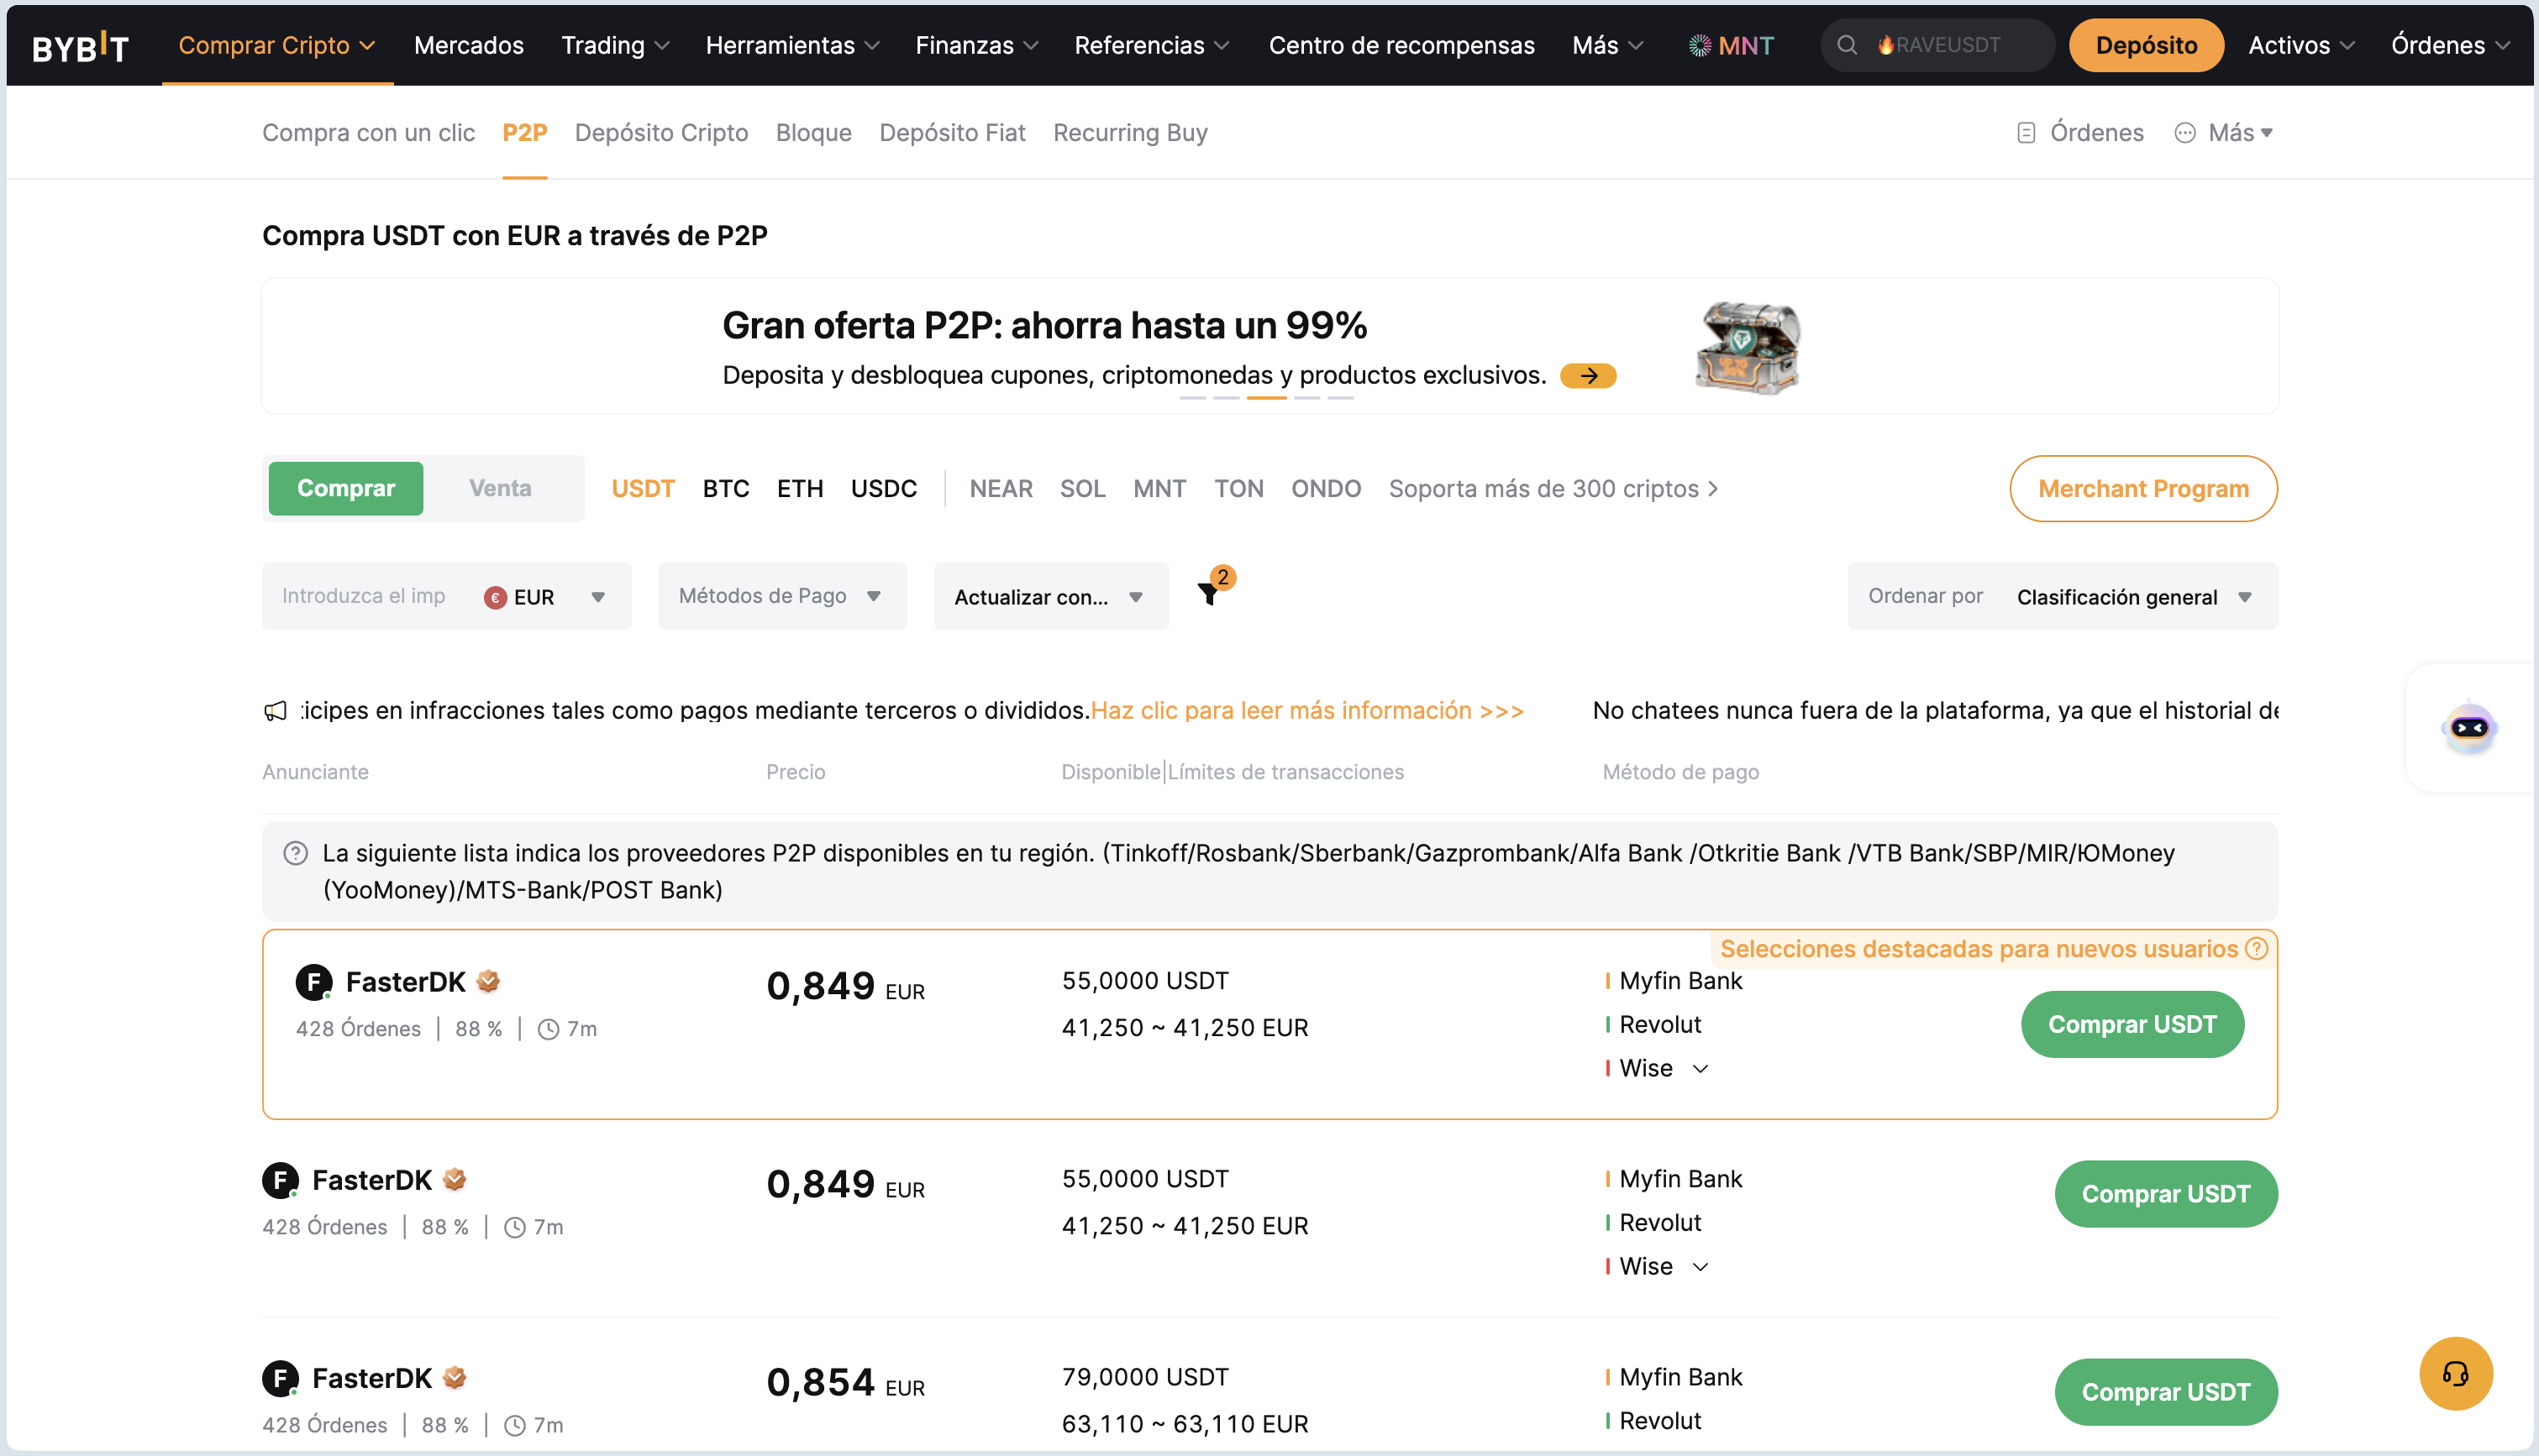Click the treasure chest banner image

tap(1747, 347)
